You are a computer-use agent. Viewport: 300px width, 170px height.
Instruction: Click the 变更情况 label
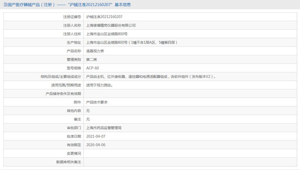(x=74, y=153)
